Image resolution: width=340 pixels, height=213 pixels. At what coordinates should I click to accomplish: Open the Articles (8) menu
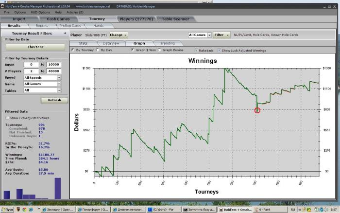tap(75, 12)
